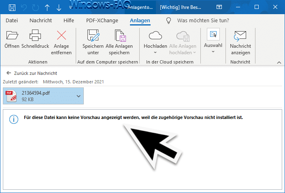The image size is (285, 193).
Task: Expand the Hochladen cloud dropdown
Action: pyautogui.click(x=155, y=52)
